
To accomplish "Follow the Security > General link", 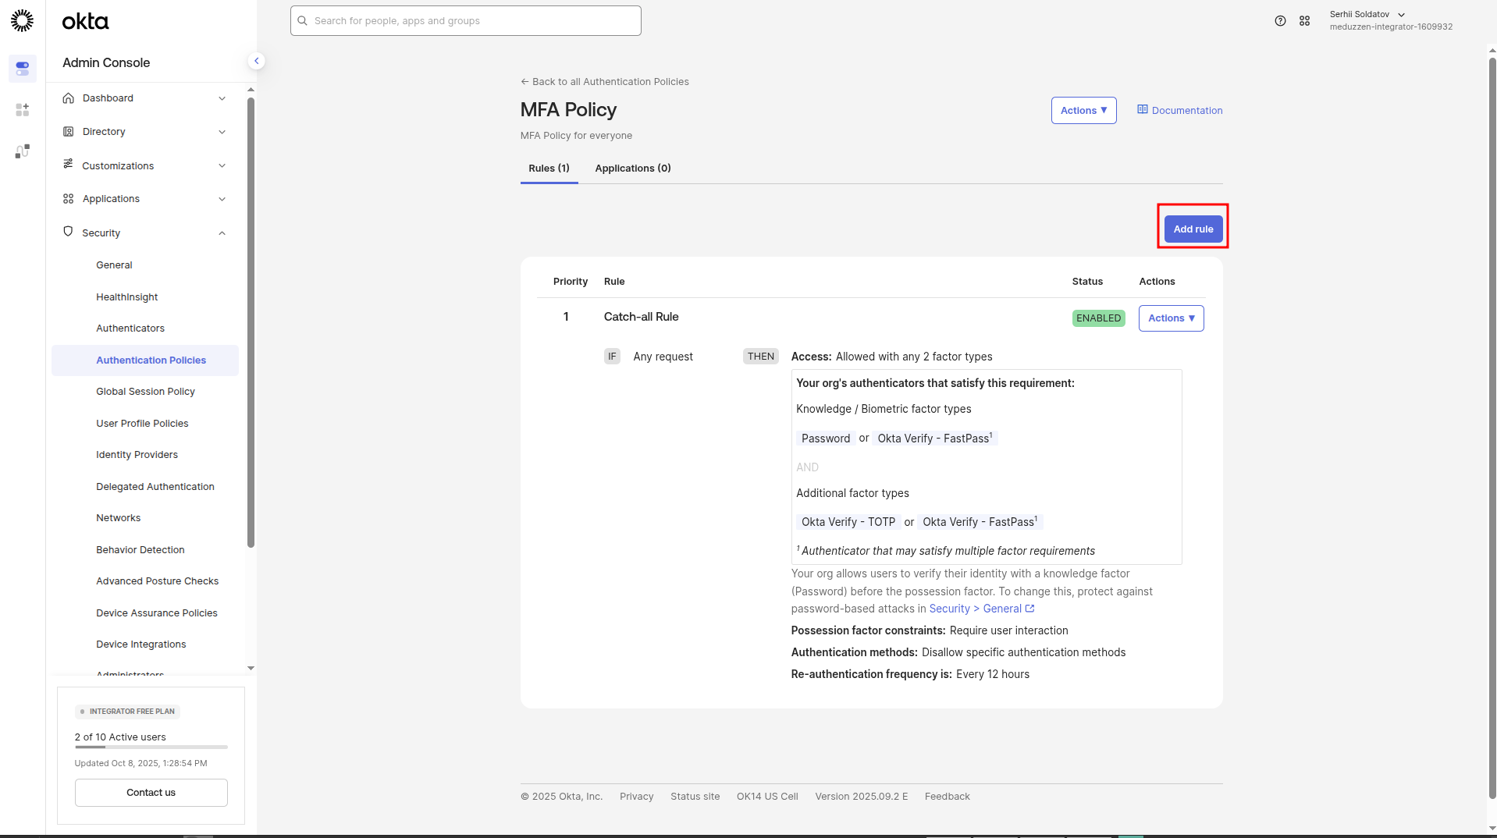I will [981, 609].
